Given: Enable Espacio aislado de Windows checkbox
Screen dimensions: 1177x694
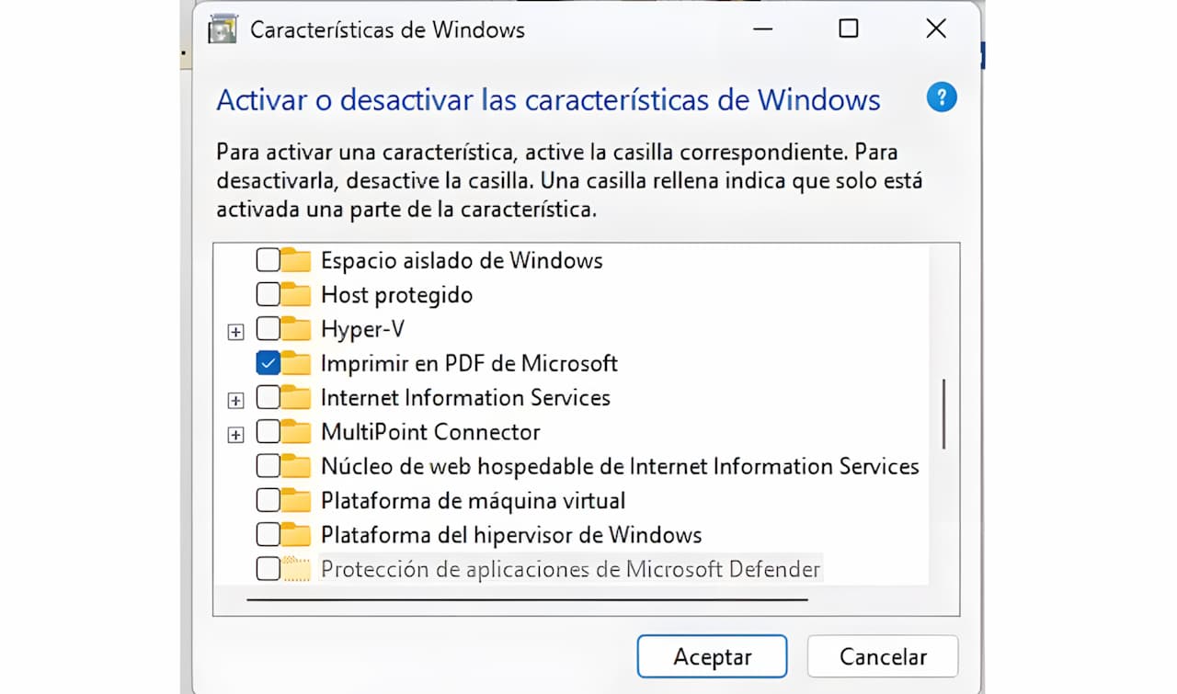Looking at the screenshot, I should pos(268,261).
